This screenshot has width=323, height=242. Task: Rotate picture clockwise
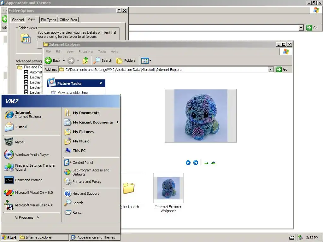206,163
